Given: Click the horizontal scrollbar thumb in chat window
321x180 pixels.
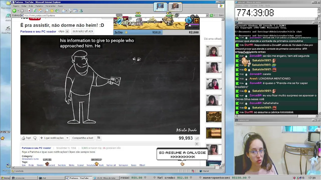Looking at the screenshot, I should coord(267,116).
